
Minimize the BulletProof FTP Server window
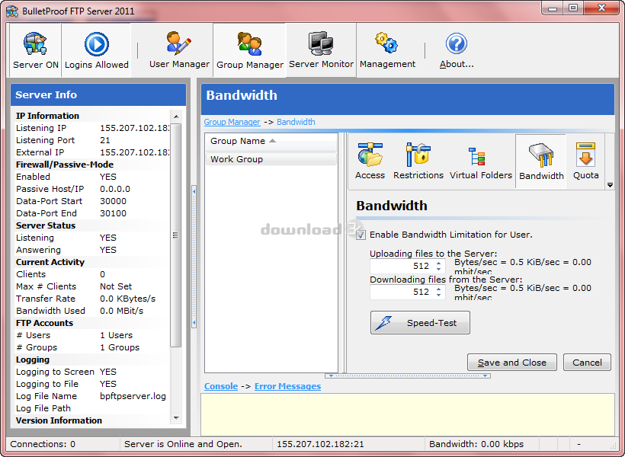coord(553,8)
